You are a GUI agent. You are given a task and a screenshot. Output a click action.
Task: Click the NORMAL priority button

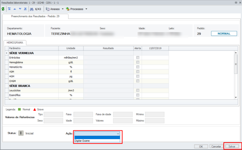[x=224, y=33]
